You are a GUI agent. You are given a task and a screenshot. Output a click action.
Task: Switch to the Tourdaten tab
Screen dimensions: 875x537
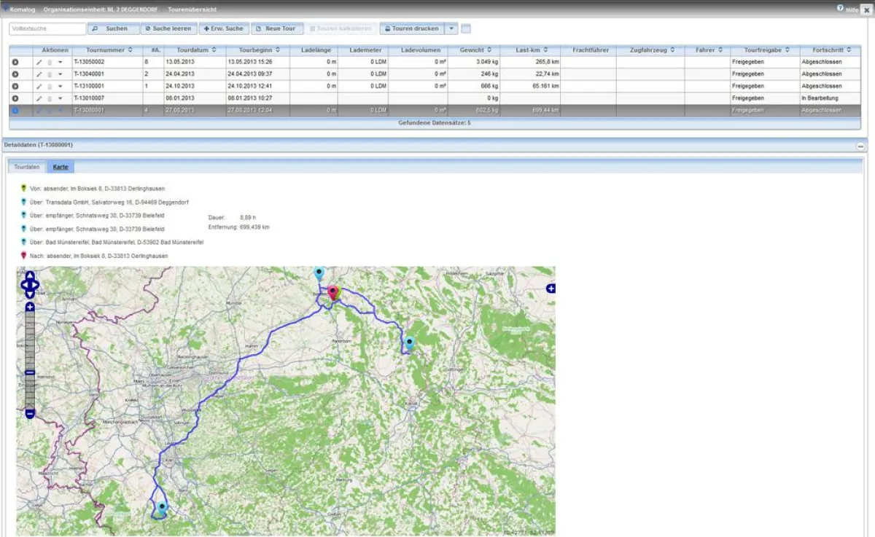tap(26, 166)
